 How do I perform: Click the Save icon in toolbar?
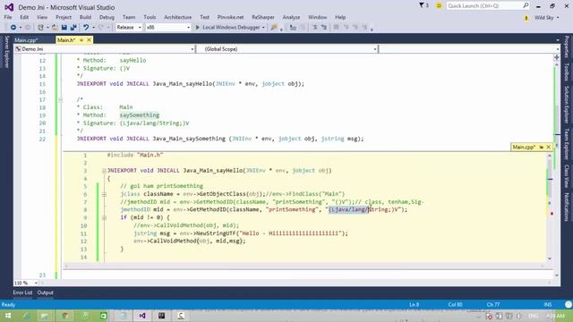(64, 28)
